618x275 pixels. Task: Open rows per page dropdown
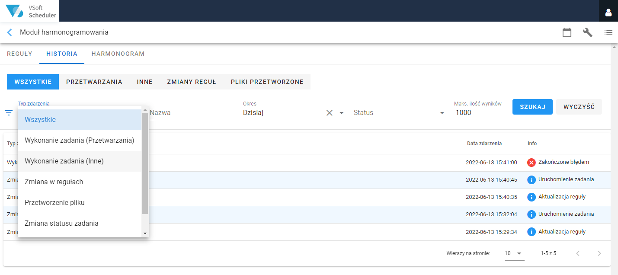point(515,253)
